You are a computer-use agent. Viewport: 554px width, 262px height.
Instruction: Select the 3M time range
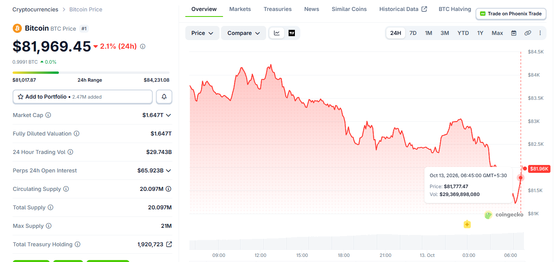445,33
